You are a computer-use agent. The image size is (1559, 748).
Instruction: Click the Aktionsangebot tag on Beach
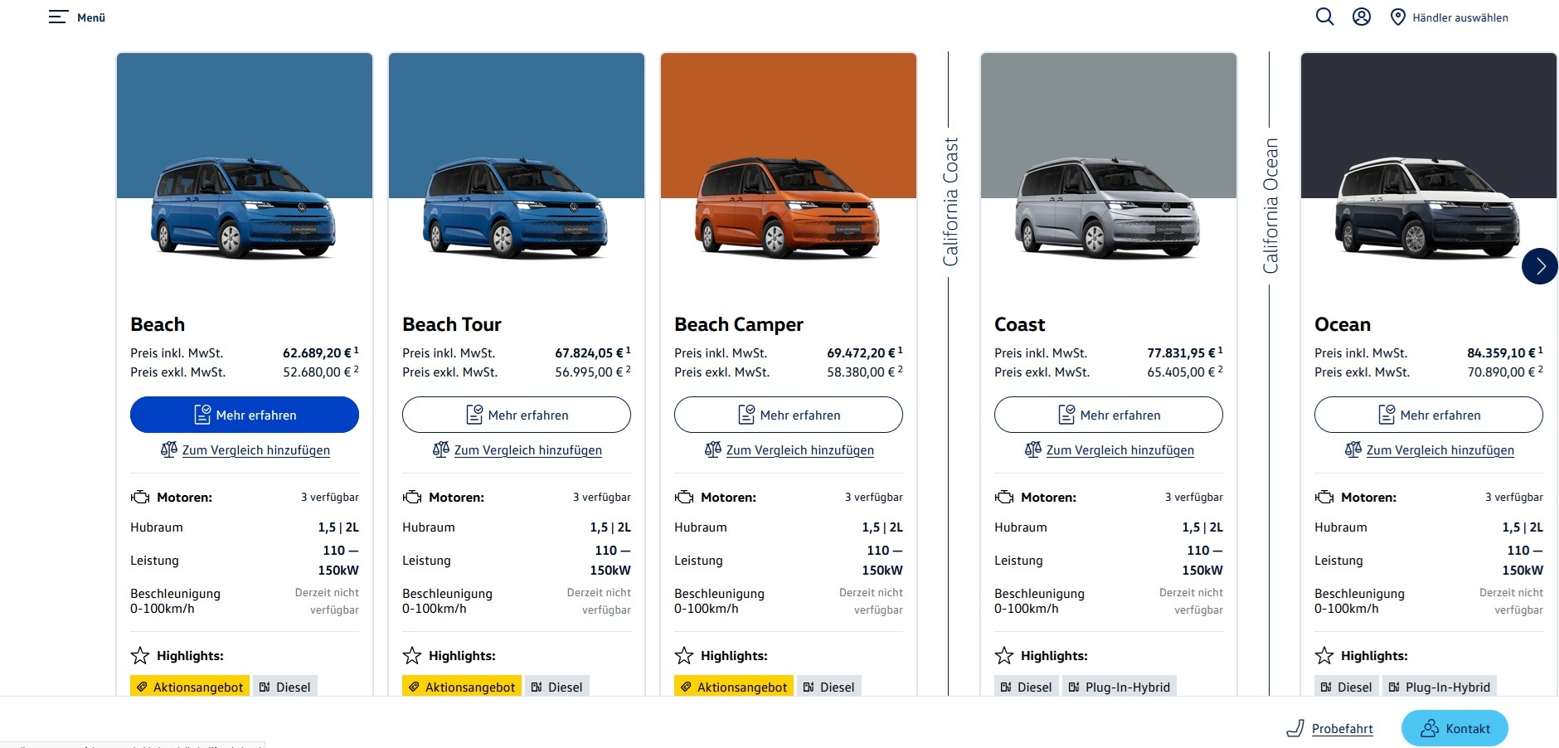point(190,687)
